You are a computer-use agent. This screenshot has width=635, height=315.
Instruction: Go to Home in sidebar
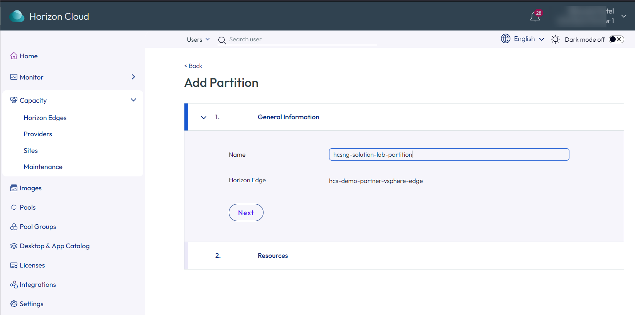[x=29, y=56]
